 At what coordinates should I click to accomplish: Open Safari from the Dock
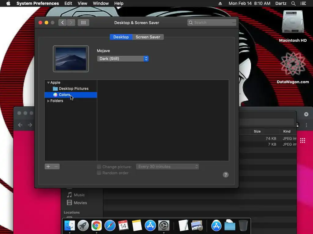click(x=110, y=226)
